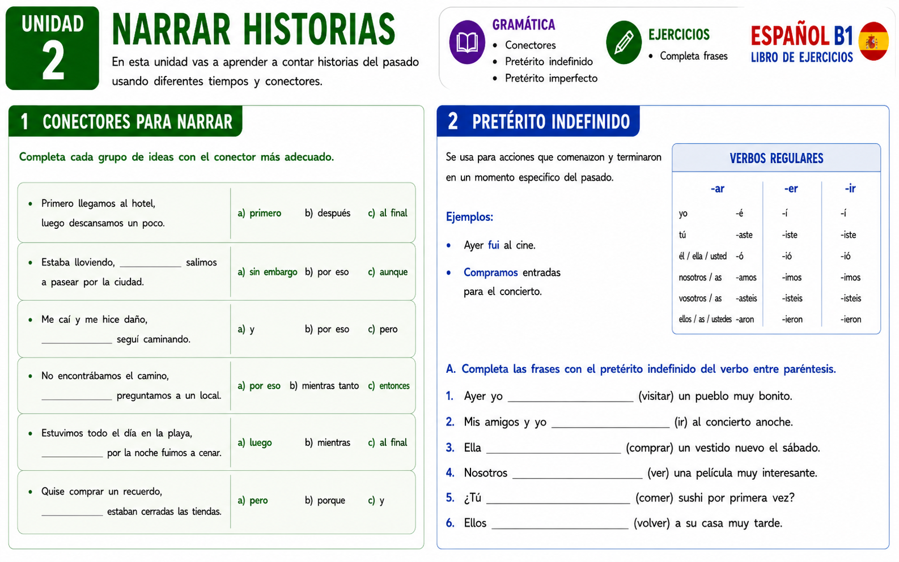This screenshot has width=899, height=562.
Task: Click the blank for (comprar) in sentence 3
Action: [x=554, y=448]
